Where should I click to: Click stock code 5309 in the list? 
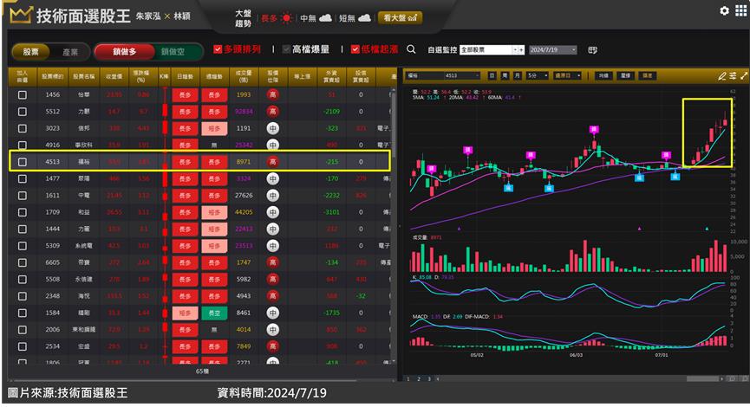pos(53,246)
